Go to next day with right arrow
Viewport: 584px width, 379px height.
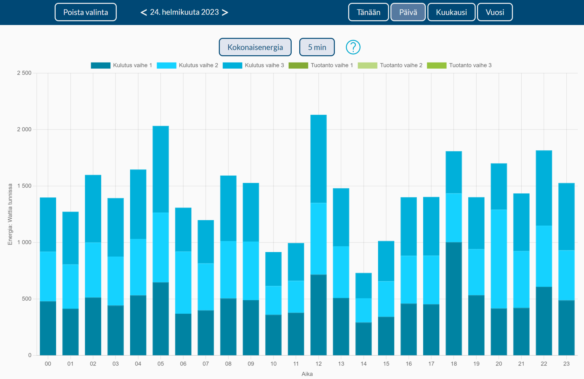point(225,12)
